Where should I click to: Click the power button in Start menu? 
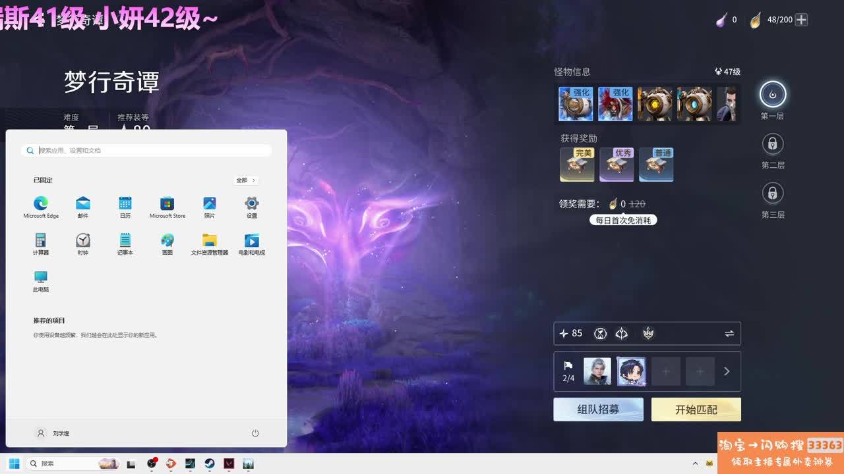(x=255, y=433)
